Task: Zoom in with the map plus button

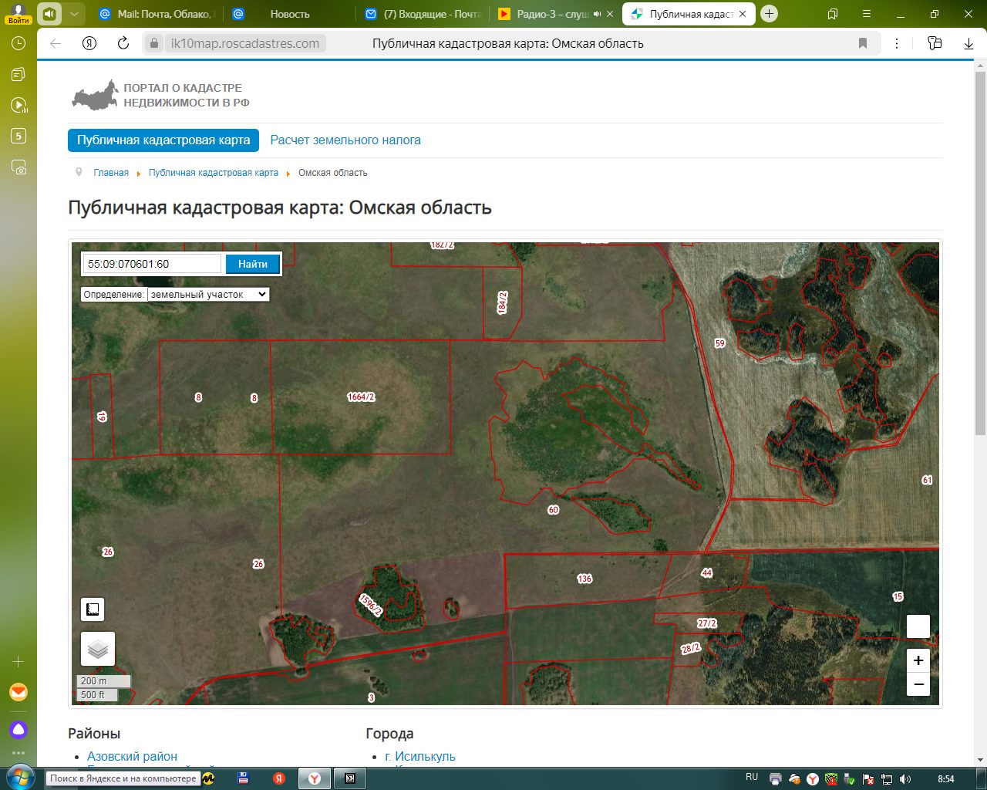Action: (x=918, y=660)
